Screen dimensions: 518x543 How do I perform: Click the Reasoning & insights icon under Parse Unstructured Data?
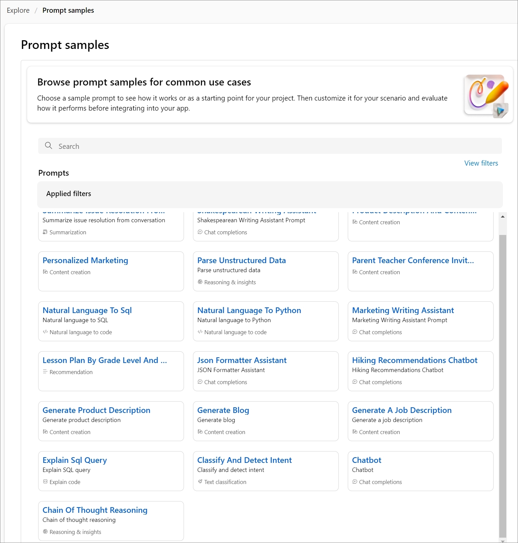coord(200,282)
